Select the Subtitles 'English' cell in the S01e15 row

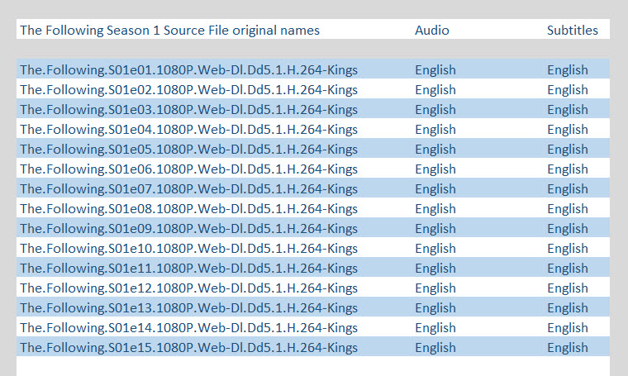point(568,348)
